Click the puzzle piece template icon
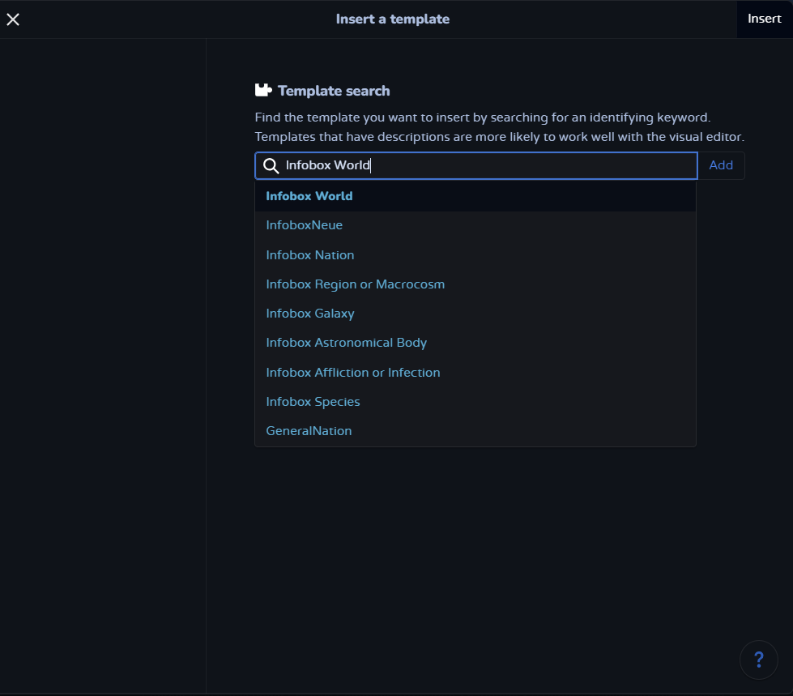Viewport: 793px width, 696px height. point(262,91)
